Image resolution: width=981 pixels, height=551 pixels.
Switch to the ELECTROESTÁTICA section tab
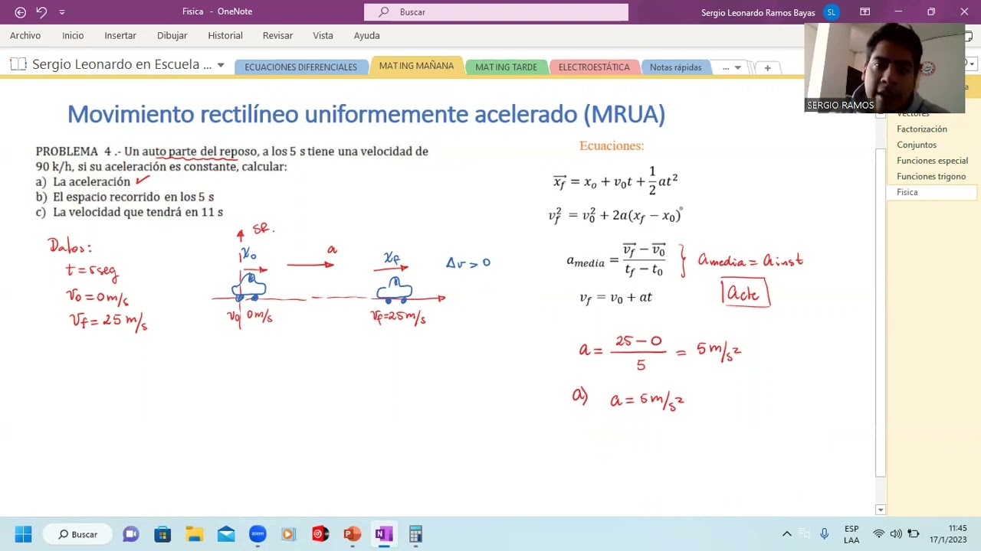(594, 67)
